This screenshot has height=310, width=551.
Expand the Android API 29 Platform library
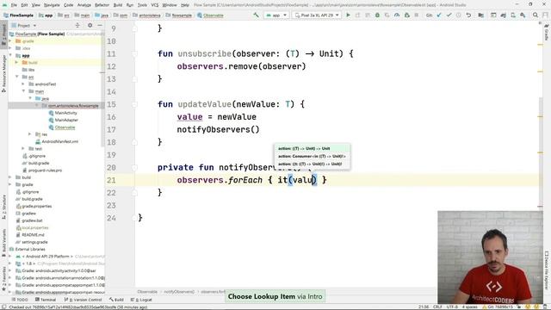coord(10,257)
